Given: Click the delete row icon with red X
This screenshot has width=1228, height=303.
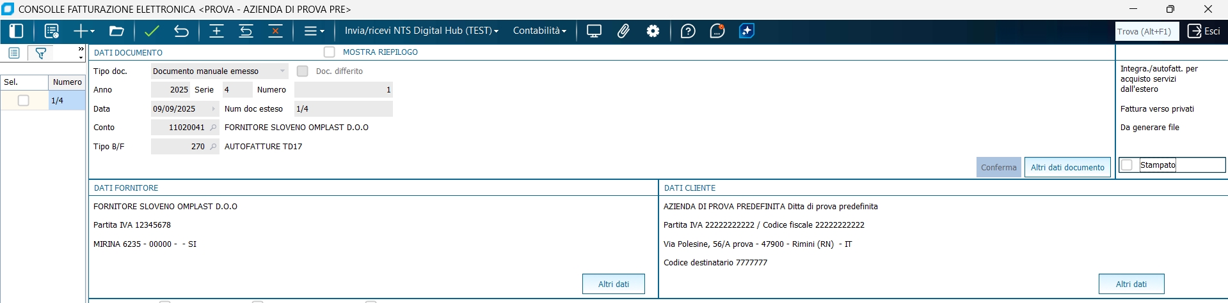Looking at the screenshot, I should tap(275, 31).
